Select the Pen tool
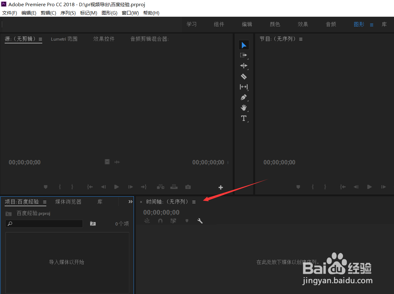Viewport: 394px width, 294px height. [x=244, y=97]
